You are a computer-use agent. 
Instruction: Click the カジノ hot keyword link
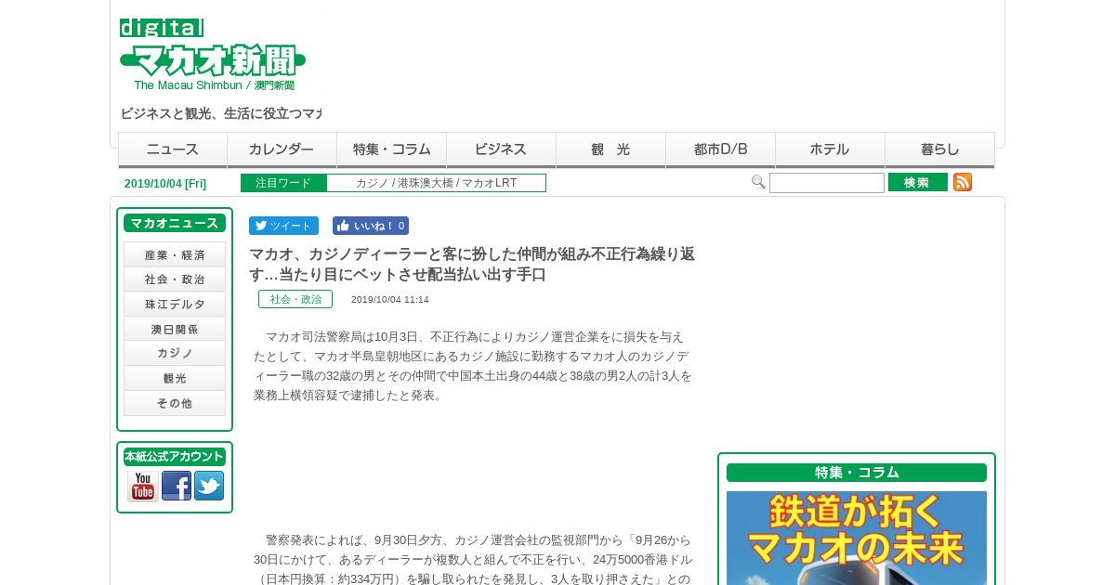373,183
